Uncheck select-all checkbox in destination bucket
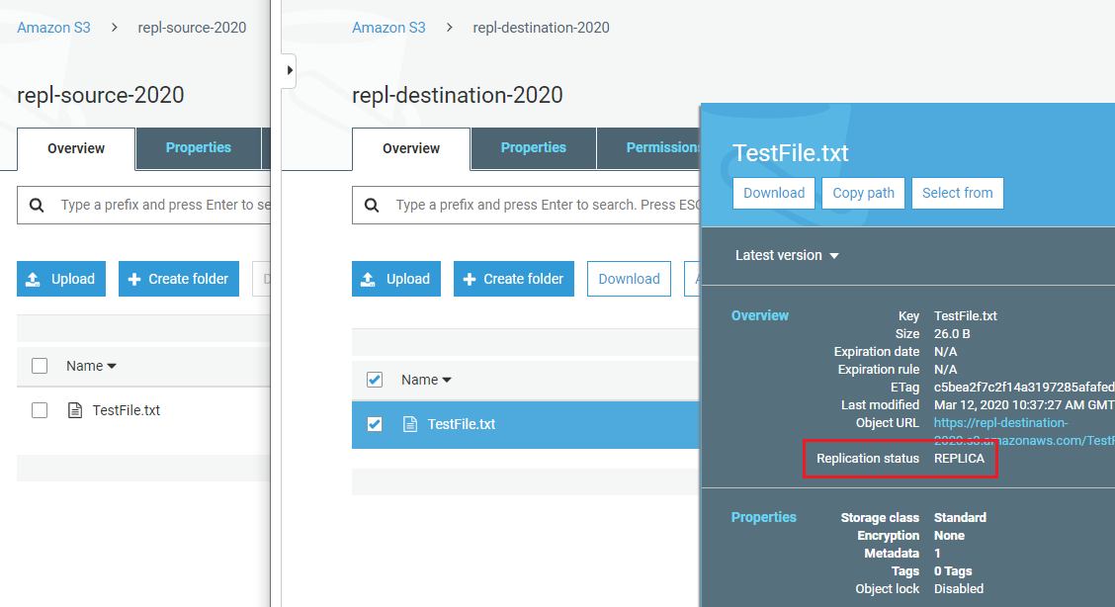The width and height of the screenshot is (1115, 607). 375,381
